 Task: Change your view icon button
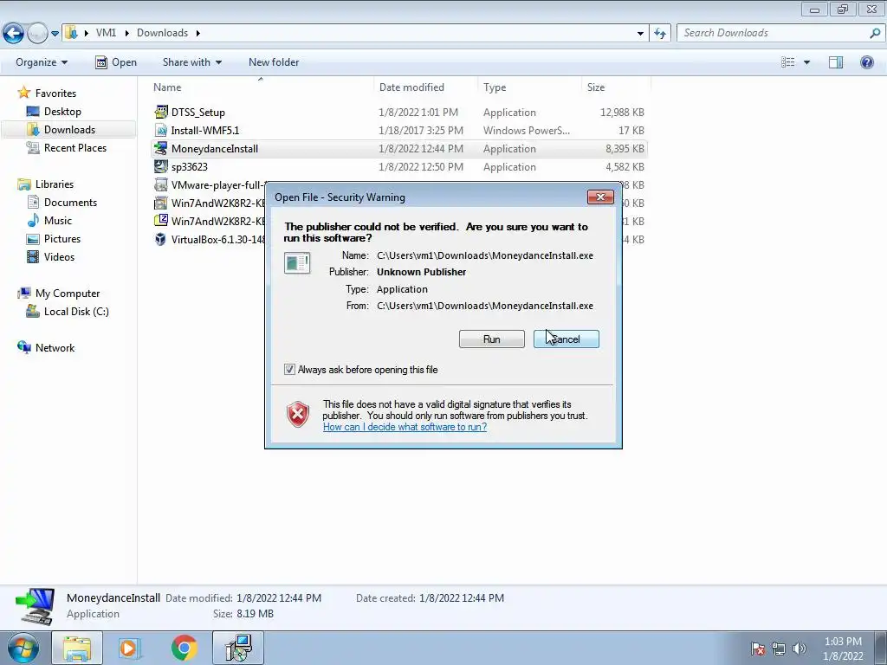tap(787, 62)
